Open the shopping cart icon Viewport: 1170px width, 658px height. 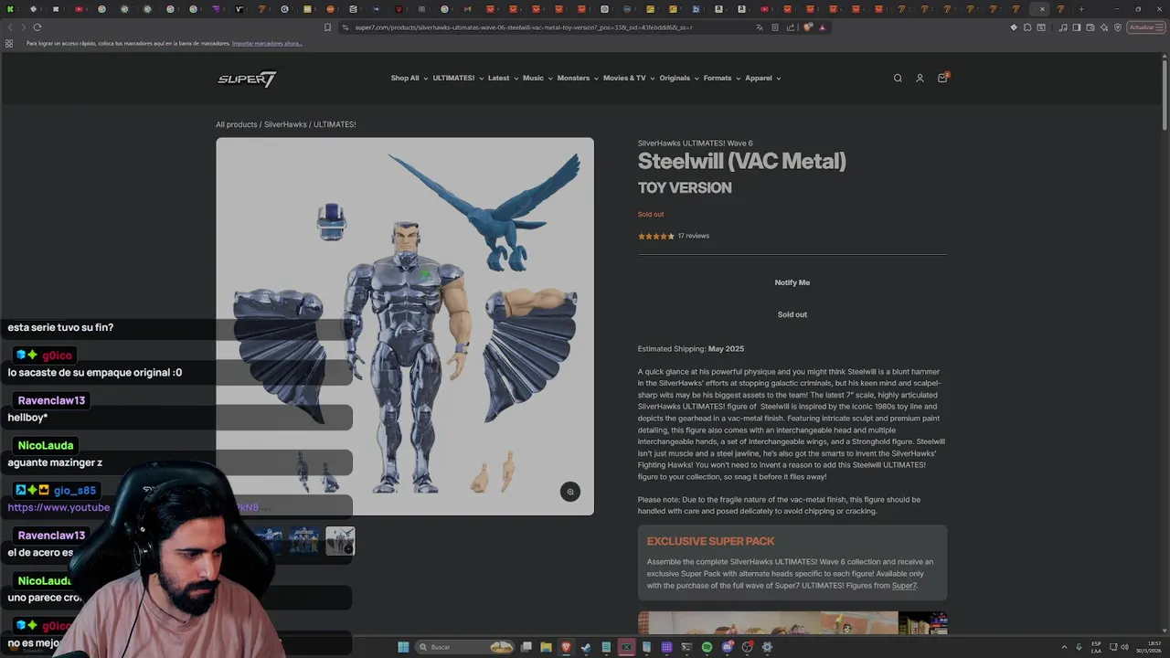coord(942,79)
